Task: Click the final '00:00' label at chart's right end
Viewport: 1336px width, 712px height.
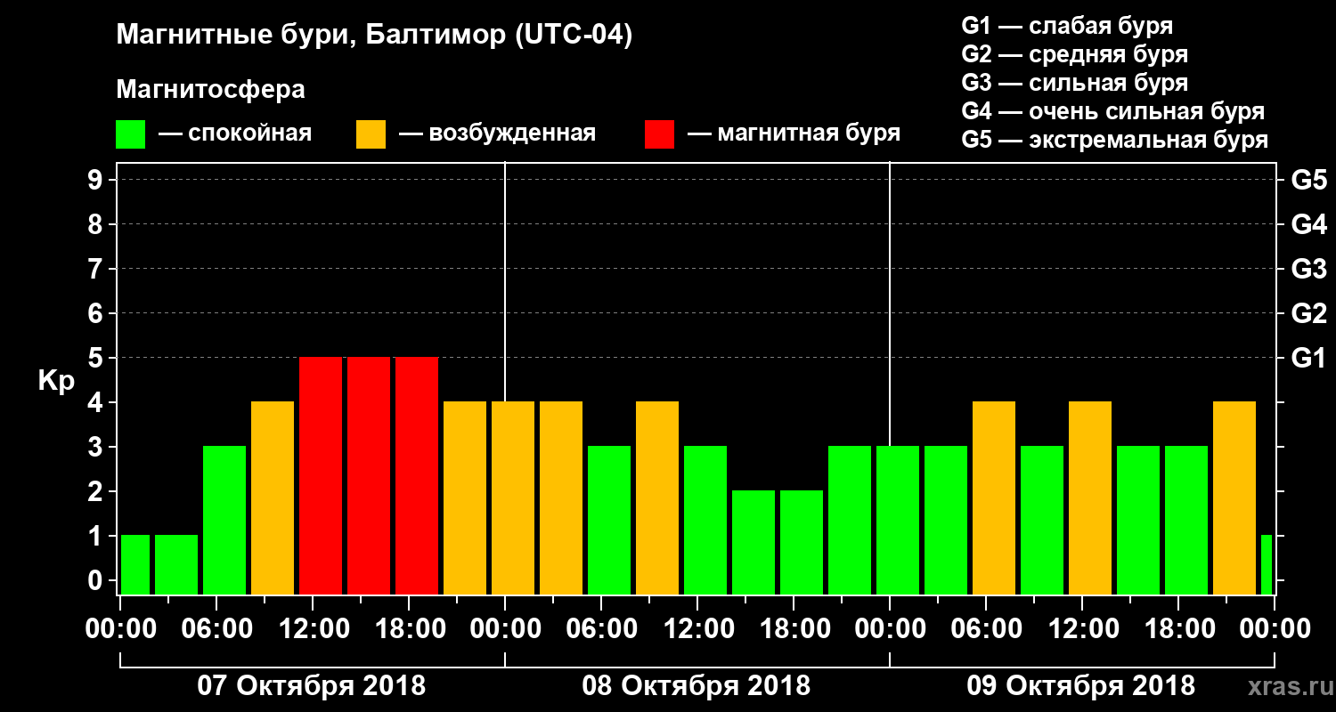Action: (x=1275, y=628)
